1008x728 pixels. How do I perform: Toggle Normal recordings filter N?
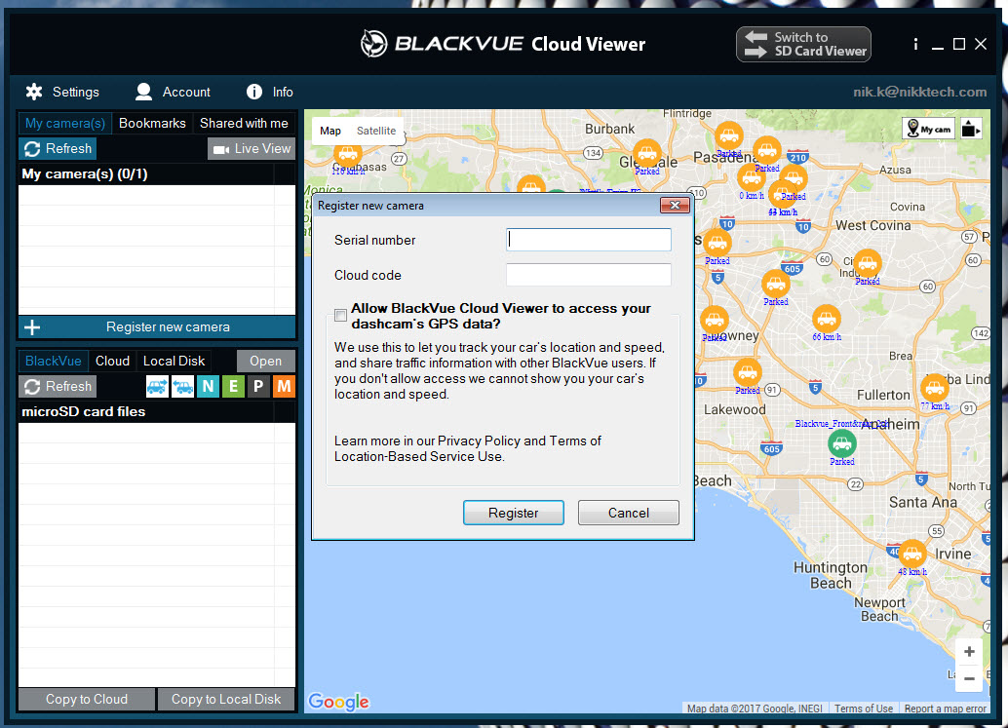point(208,386)
